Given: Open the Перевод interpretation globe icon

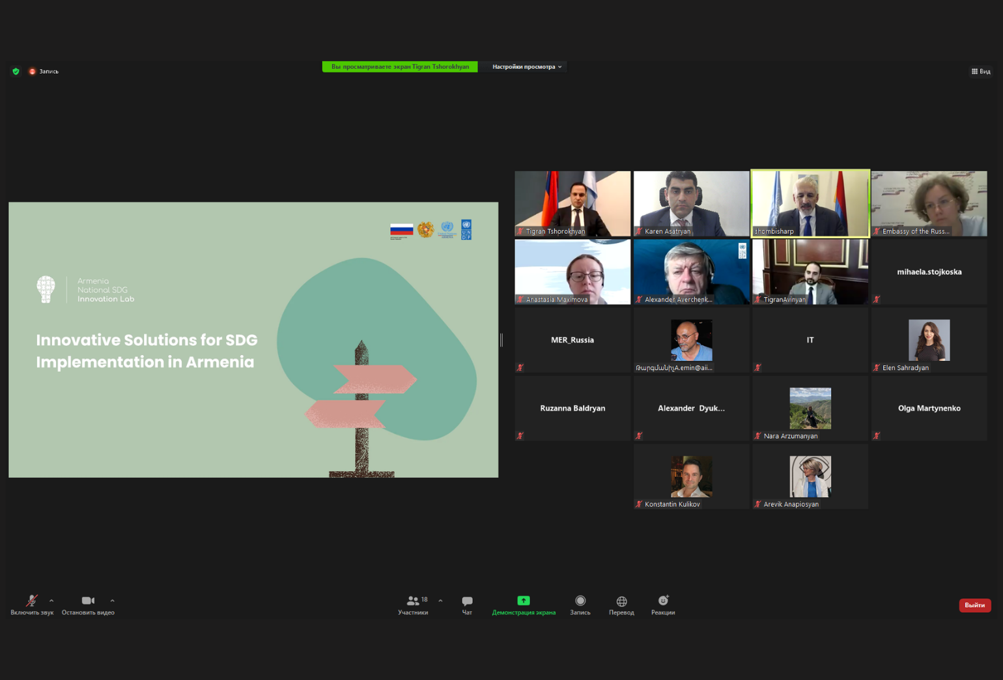Looking at the screenshot, I should [621, 601].
